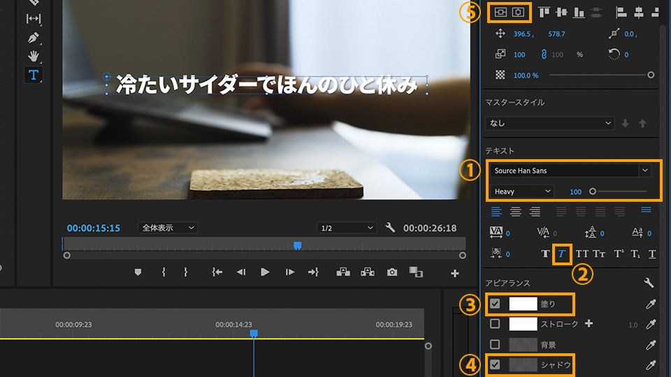Sync master style with the up arrow
This screenshot has width=671, height=377.
tap(642, 124)
